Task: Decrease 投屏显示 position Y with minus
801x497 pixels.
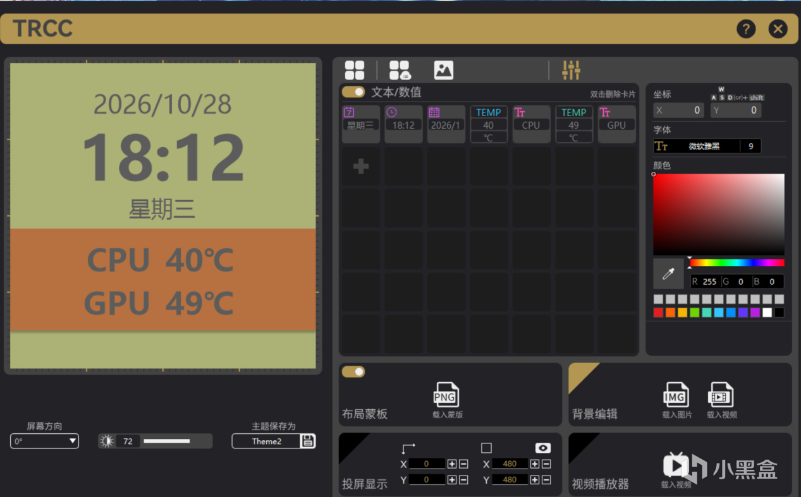Action: (x=463, y=479)
